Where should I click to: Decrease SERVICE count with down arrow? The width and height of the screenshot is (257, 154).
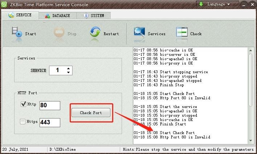pos(68,72)
